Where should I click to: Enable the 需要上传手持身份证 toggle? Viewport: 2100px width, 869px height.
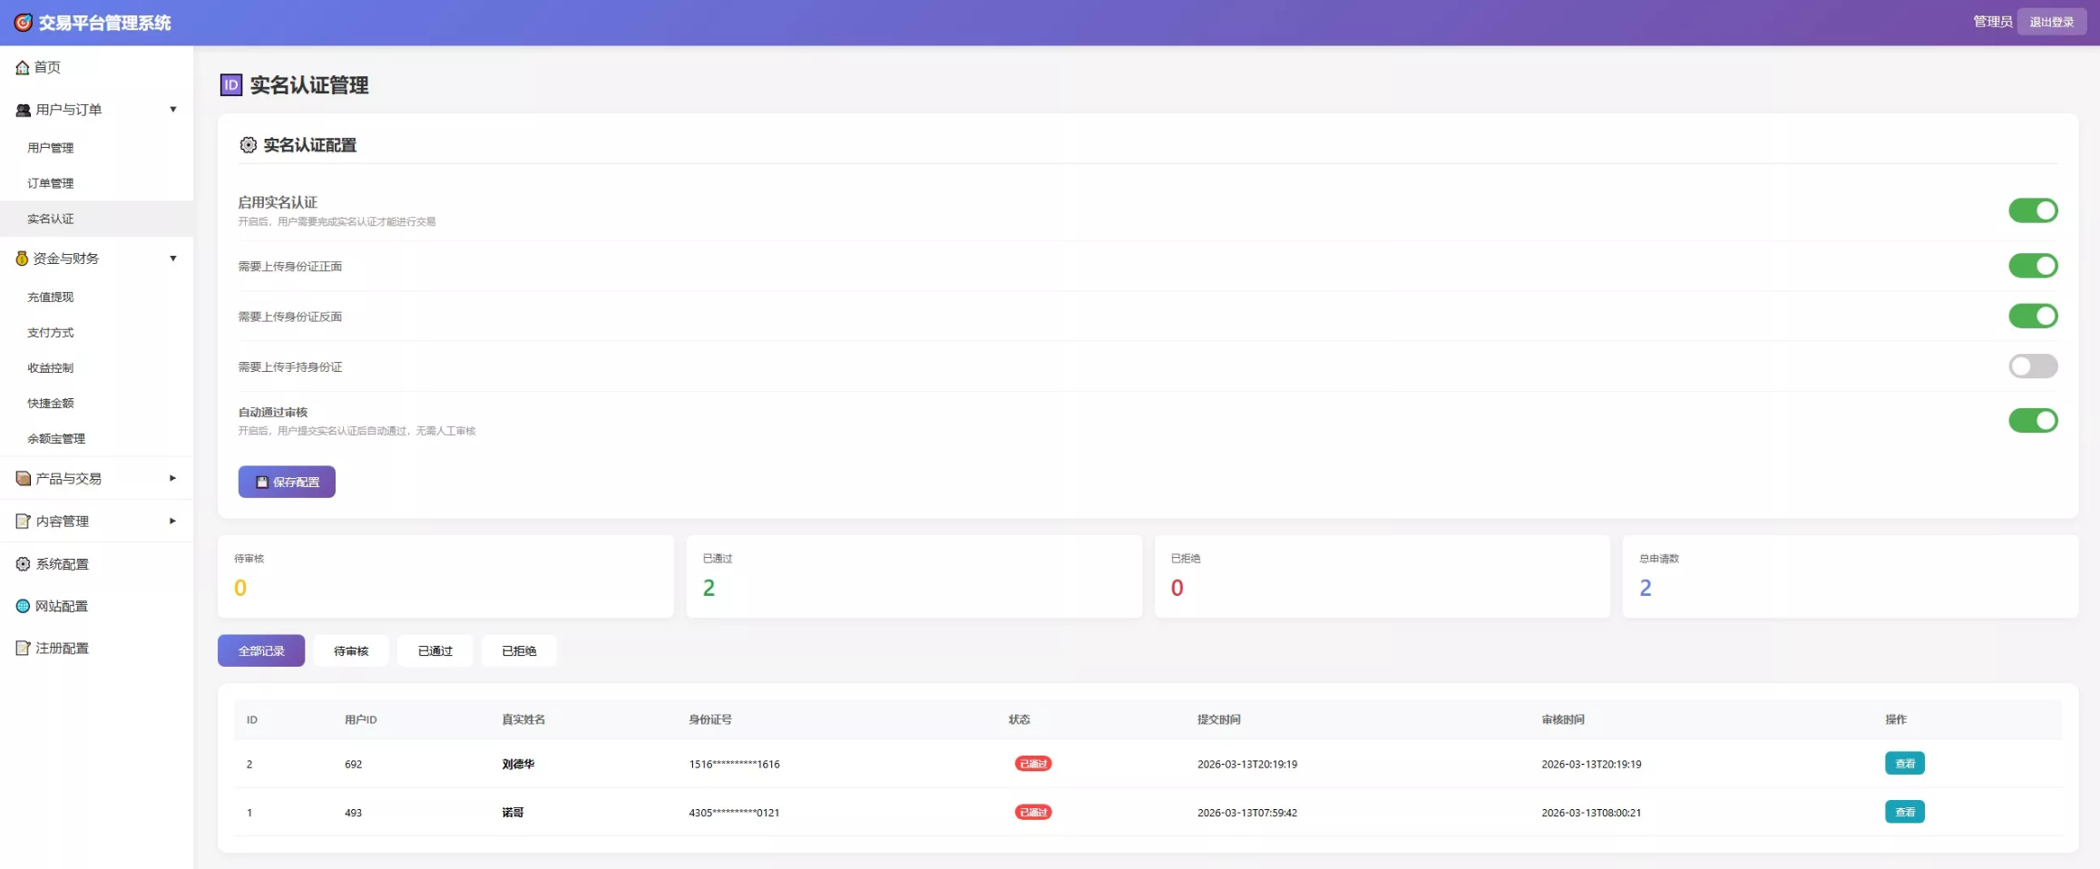[x=2032, y=366]
